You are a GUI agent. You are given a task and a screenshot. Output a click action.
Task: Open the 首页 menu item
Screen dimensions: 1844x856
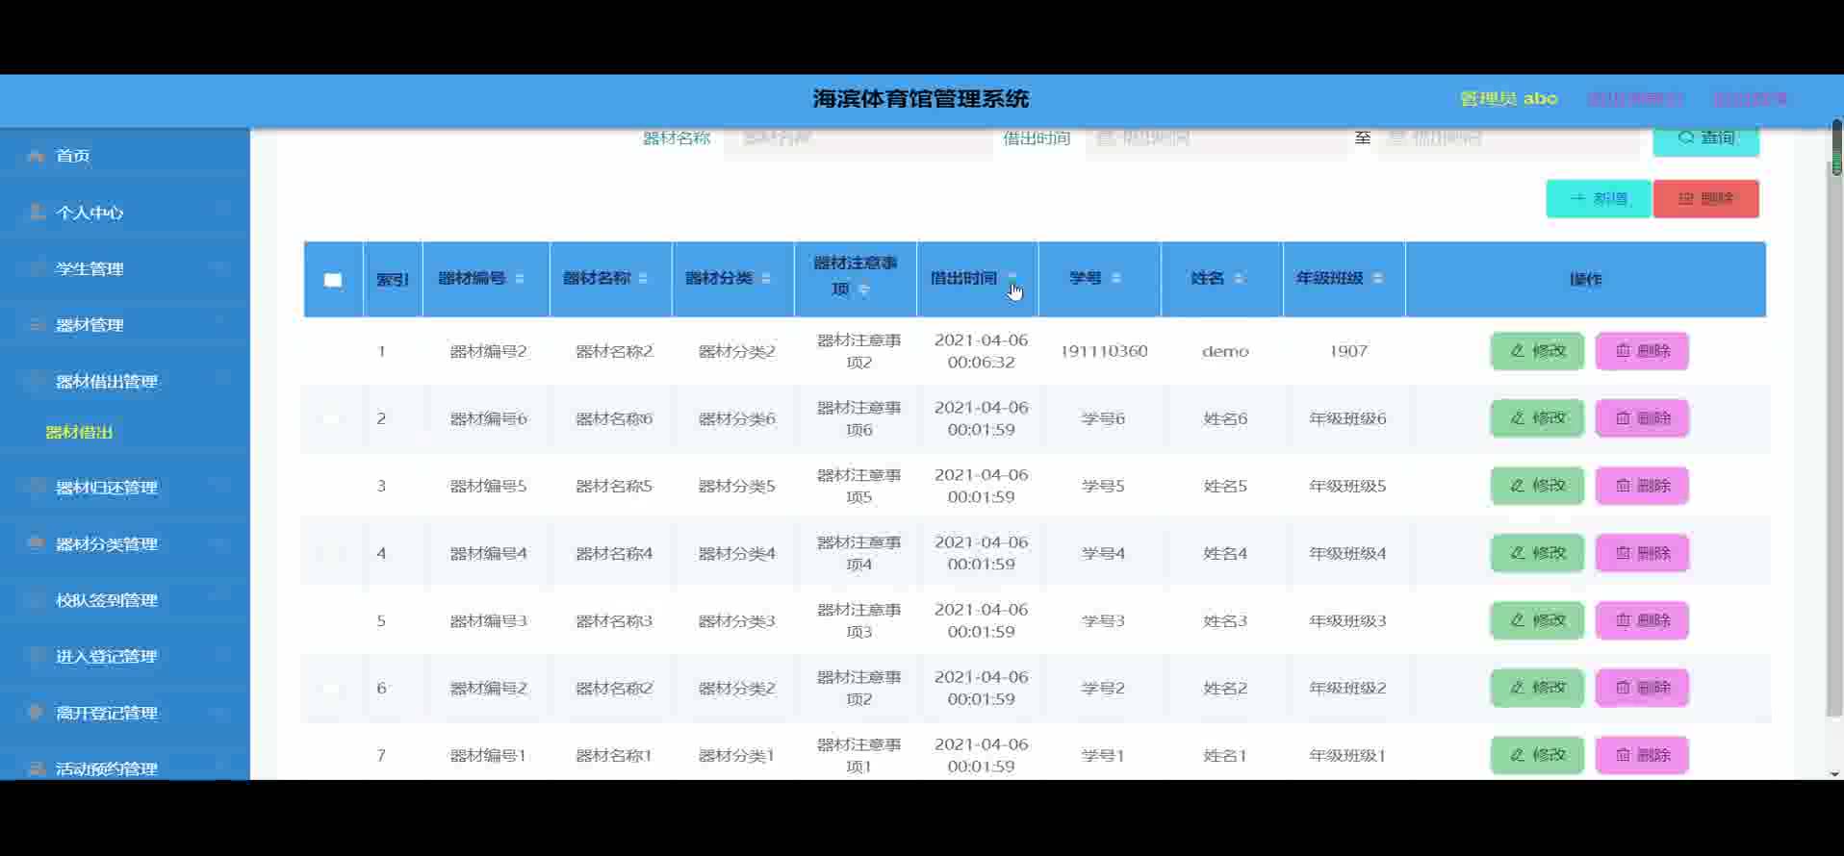point(125,156)
